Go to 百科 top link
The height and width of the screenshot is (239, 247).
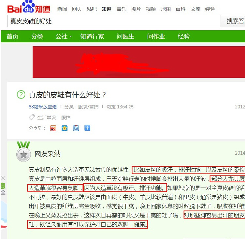(181, 9)
